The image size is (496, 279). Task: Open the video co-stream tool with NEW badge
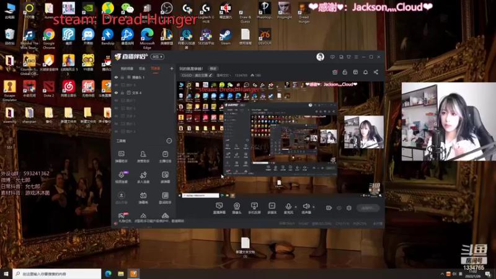coord(122,177)
